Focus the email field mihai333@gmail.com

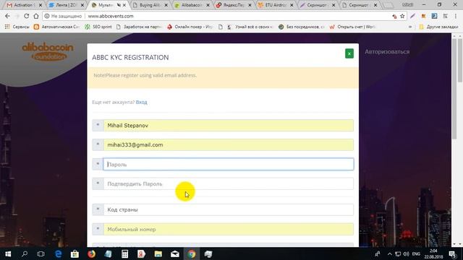coord(229,144)
